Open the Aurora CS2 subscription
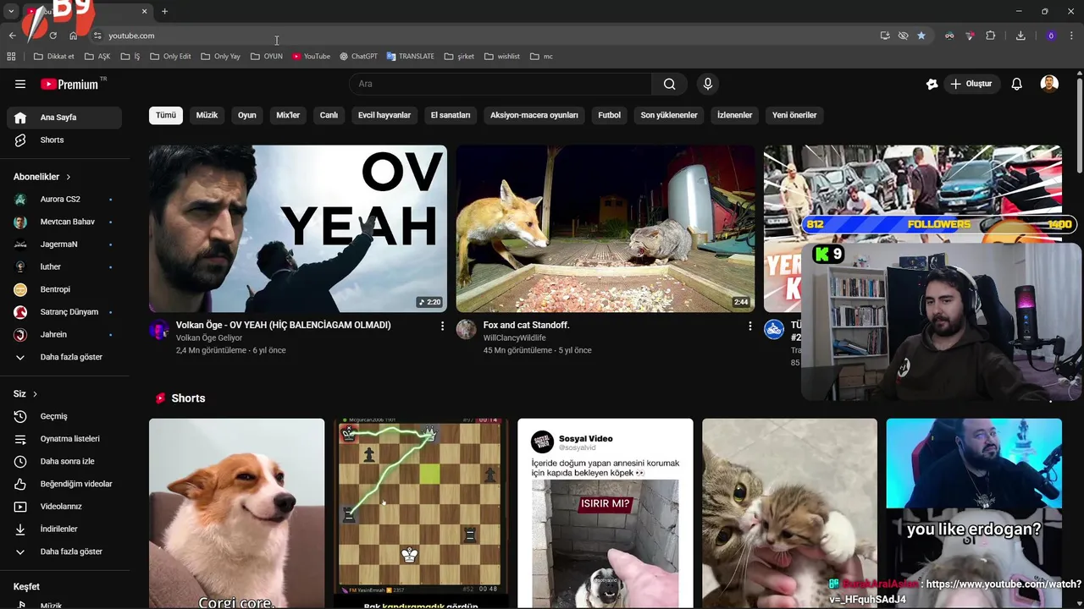The width and height of the screenshot is (1084, 609). pos(64,200)
